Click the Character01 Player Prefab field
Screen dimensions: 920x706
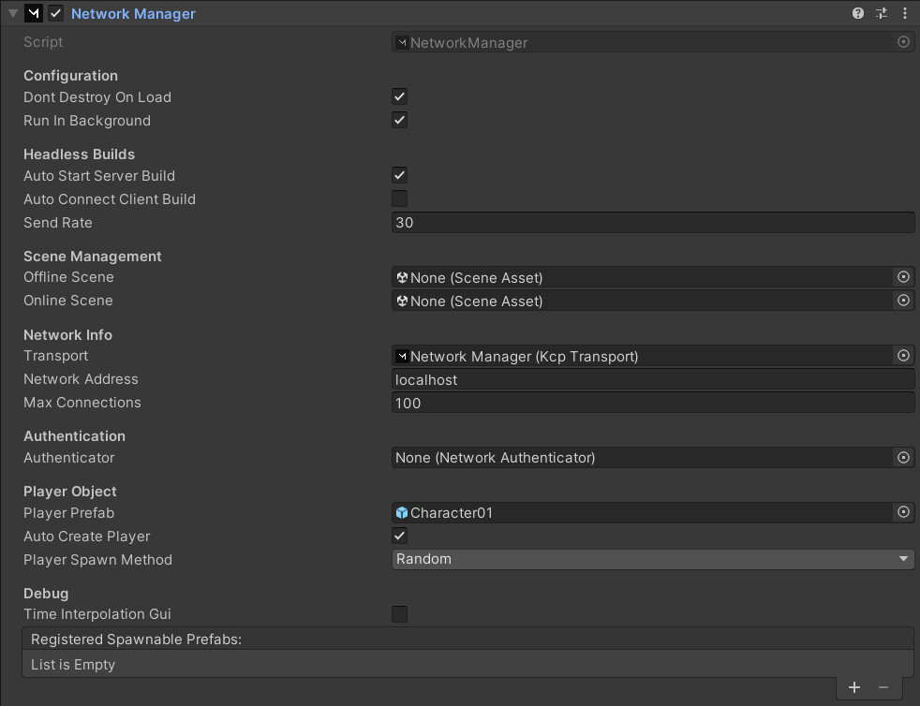point(642,512)
